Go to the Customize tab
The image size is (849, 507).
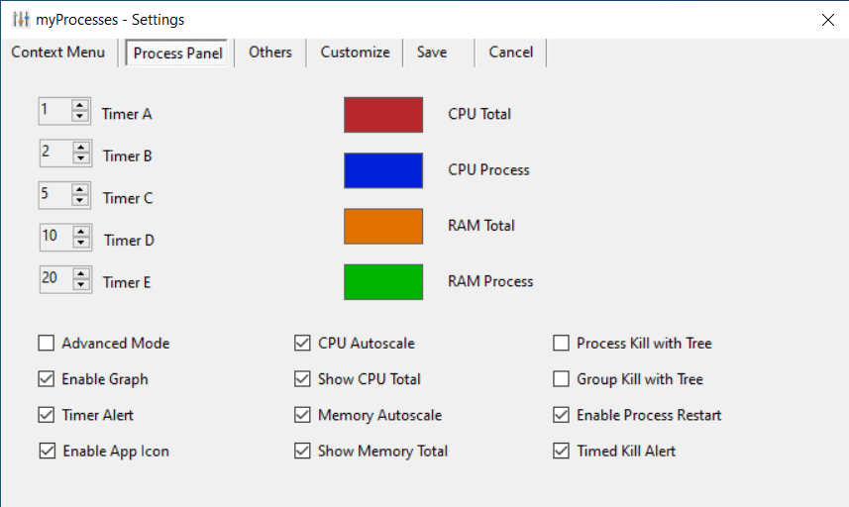(x=355, y=52)
